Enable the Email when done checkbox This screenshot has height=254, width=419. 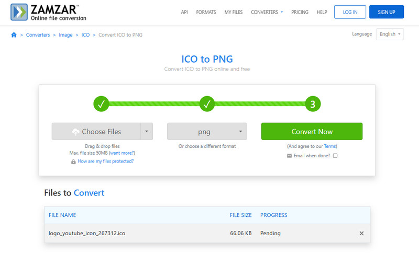335,156
